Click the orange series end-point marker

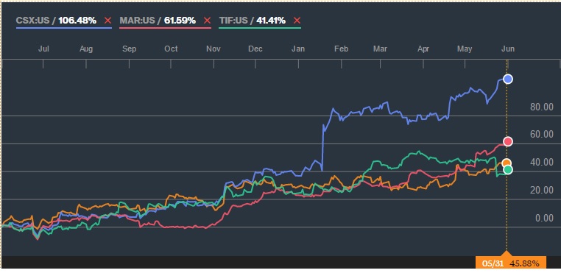point(507,163)
